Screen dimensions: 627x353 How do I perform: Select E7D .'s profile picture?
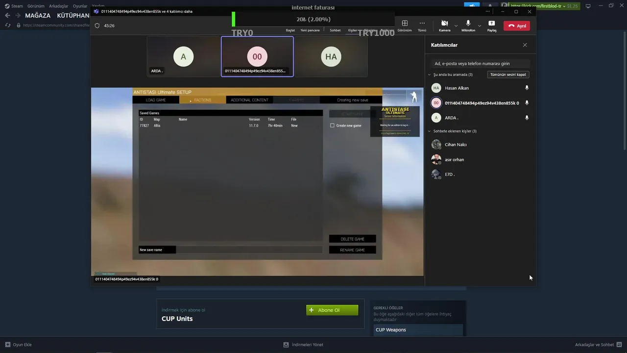[x=436, y=174]
